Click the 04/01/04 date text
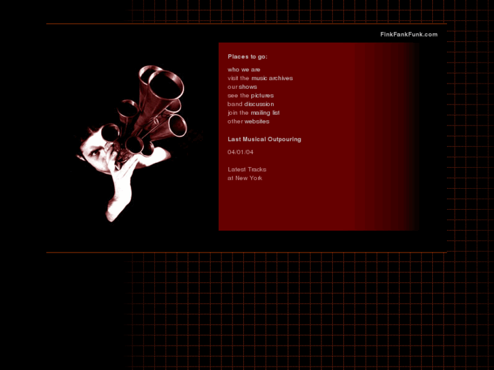This screenshot has height=370, width=494. (241, 152)
